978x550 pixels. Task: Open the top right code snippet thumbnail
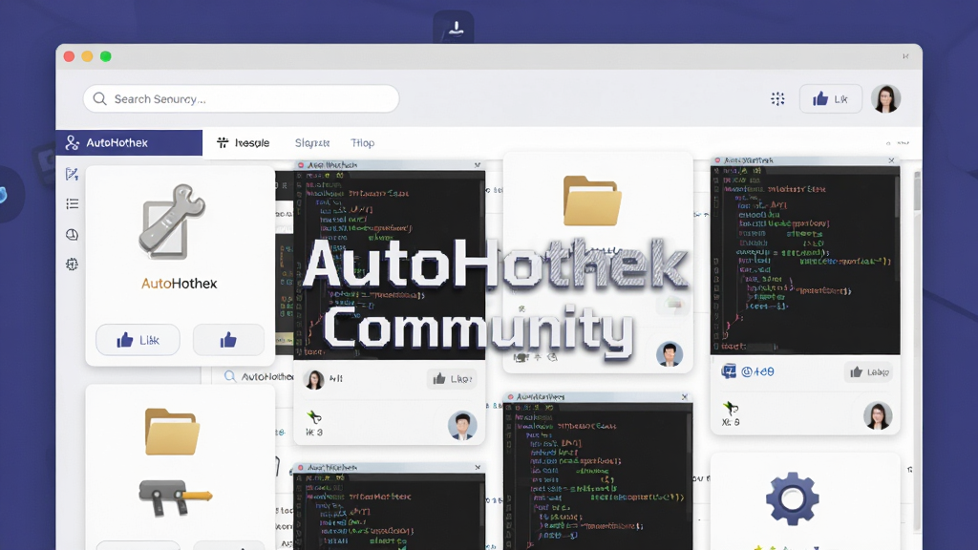click(x=805, y=260)
